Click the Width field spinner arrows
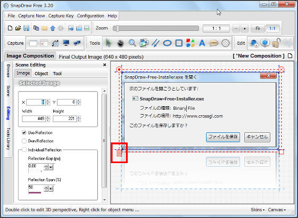Viewport: 298px width, 218px height. click(x=48, y=119)
